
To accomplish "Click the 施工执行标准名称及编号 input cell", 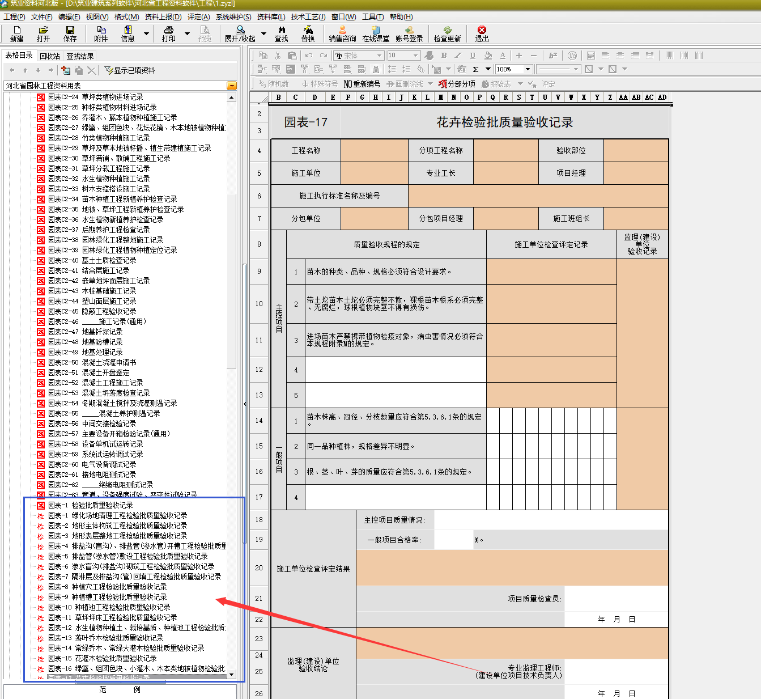I will tap(538, 196).
